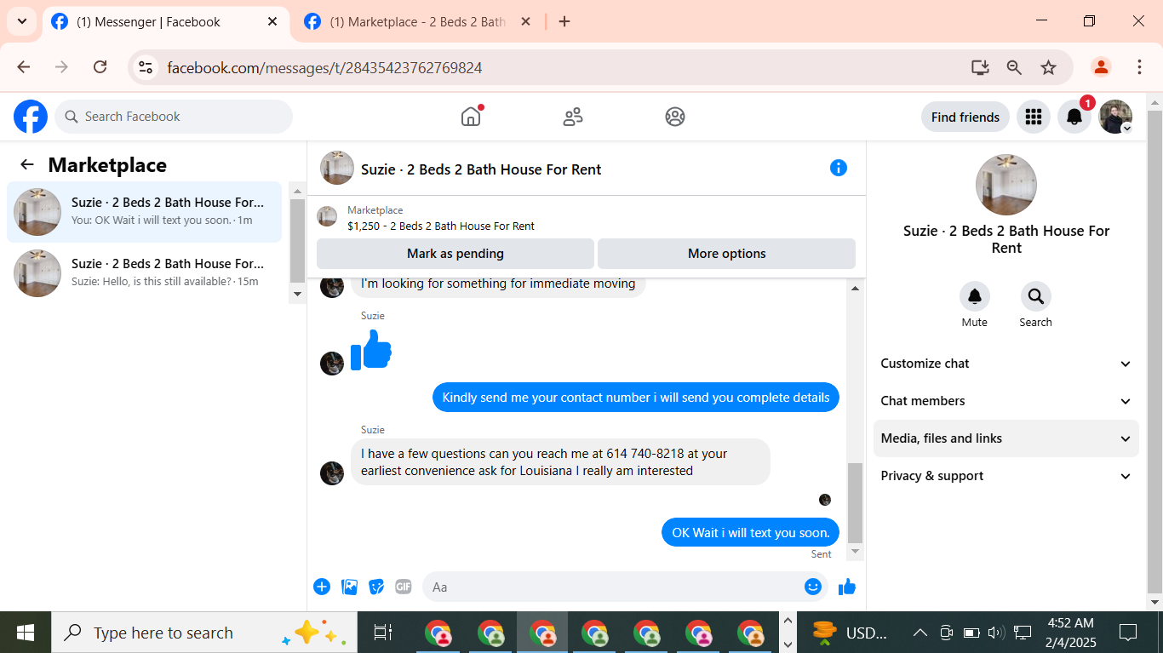
Task: Click the browser address bar URL
Action: [x=324, y=67]
